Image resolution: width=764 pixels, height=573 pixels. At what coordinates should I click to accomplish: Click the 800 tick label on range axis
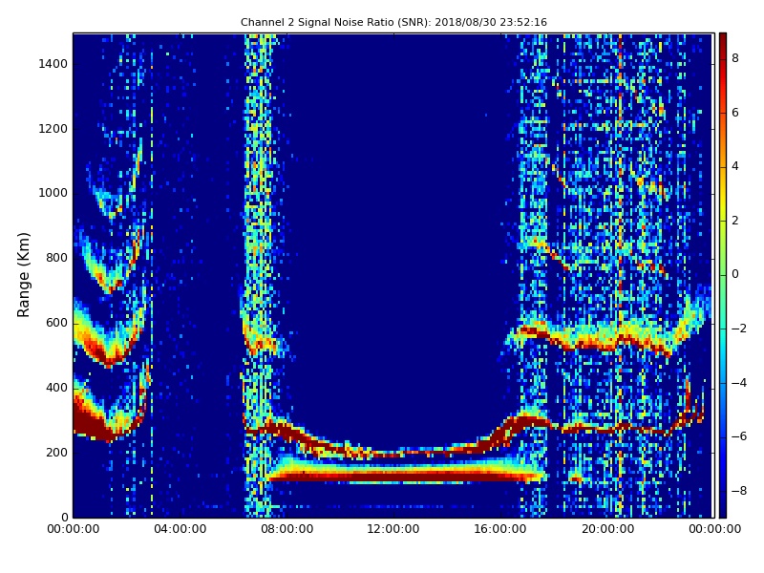coord(56,258)
